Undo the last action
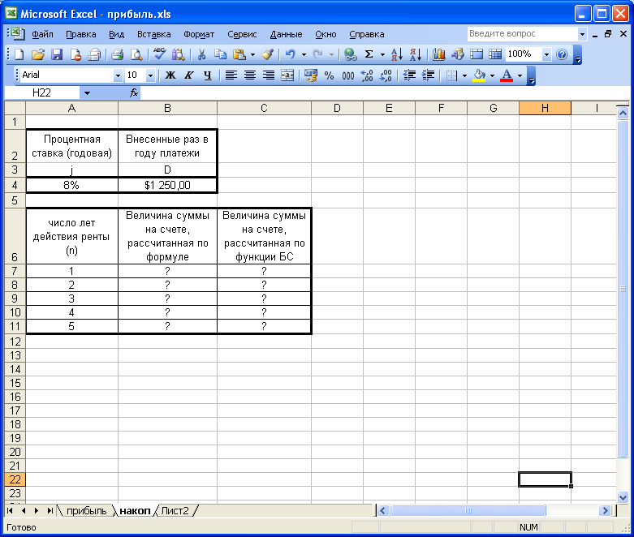The height and width of the screenshot is (537, 634). pyautogui.click(x=290, y=54)
